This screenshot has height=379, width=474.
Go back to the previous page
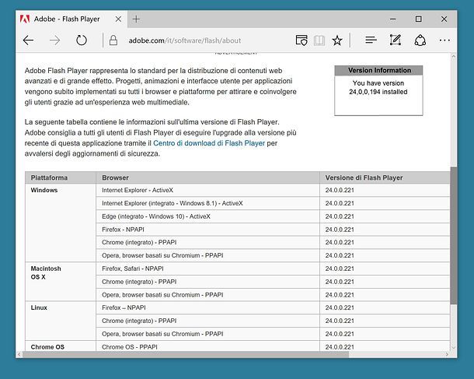pyautogui.click(x=29, y=40)
